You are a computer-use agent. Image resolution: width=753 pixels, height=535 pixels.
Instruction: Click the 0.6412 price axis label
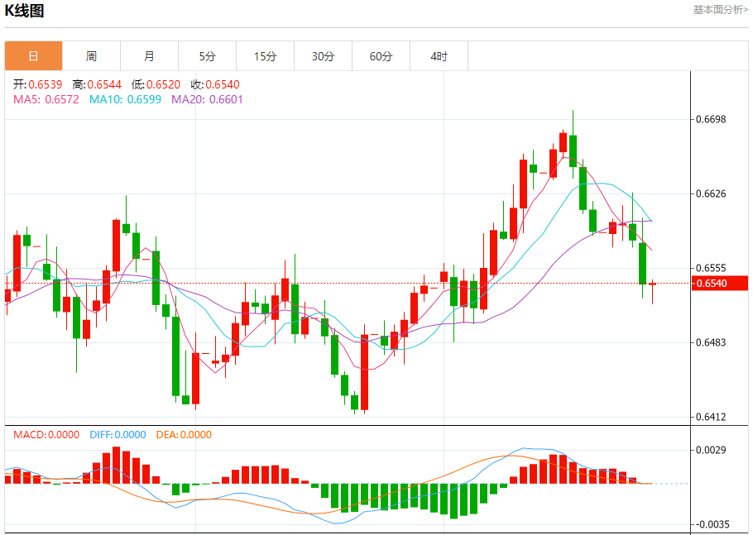[x=711, y=417]
